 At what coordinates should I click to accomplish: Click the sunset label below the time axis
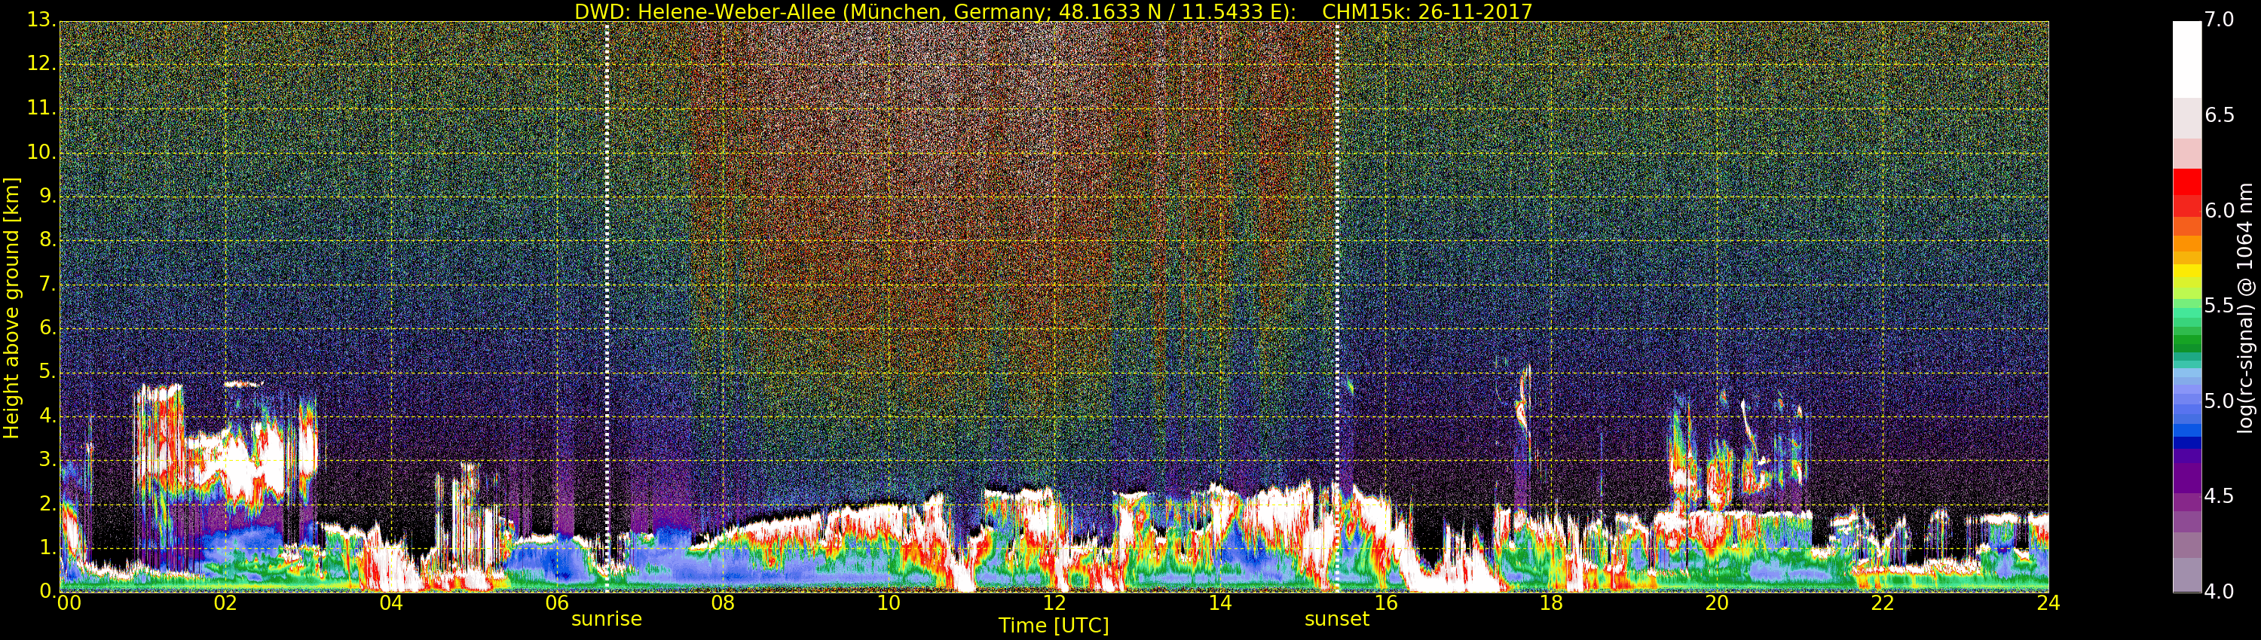pos(1336,619)
